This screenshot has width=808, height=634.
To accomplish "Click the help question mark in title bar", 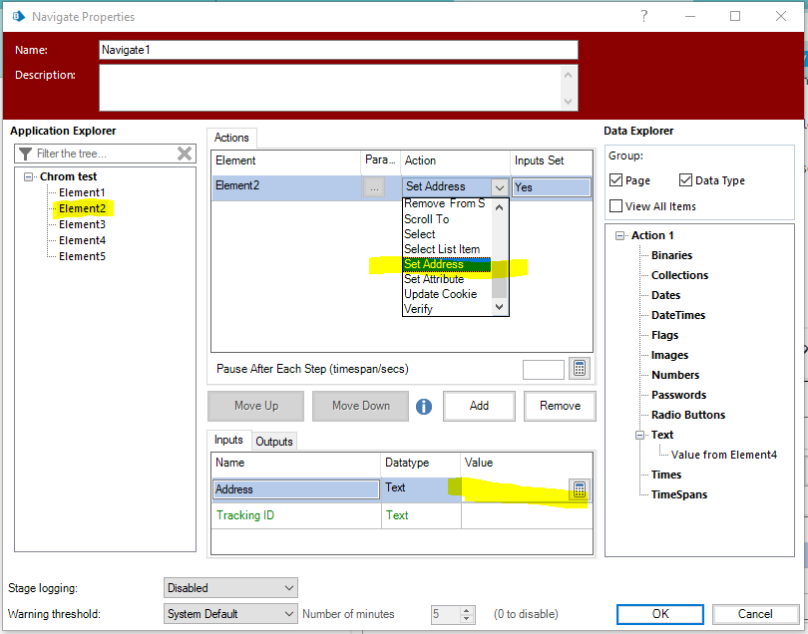I will [643, 16].
